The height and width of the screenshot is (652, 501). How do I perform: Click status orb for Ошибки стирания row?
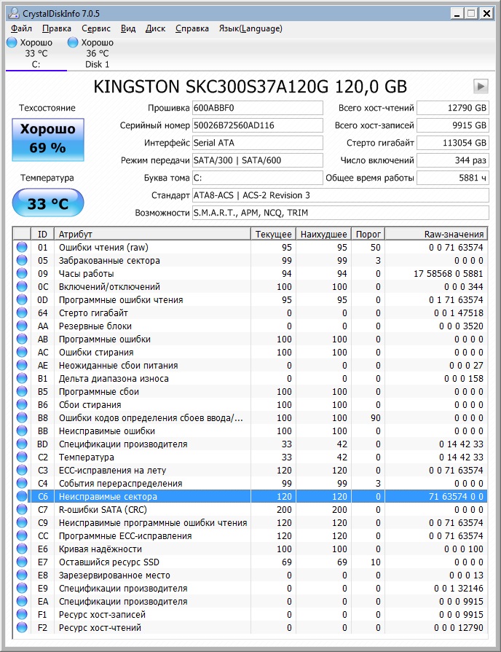(x=22, y=352)
